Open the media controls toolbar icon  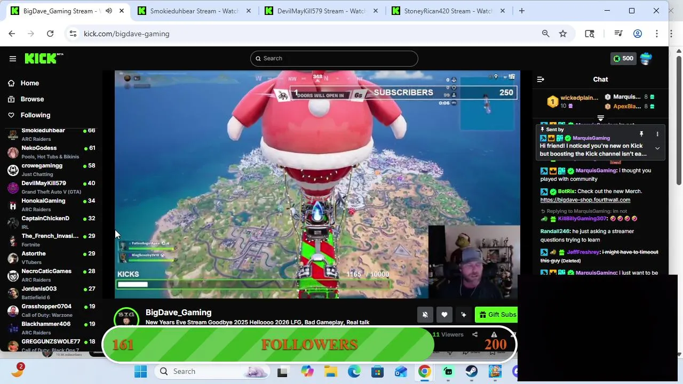618,34
